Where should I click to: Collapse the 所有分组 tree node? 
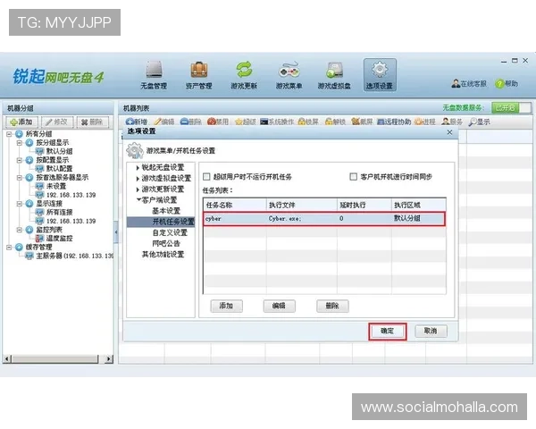click(9, 134)
